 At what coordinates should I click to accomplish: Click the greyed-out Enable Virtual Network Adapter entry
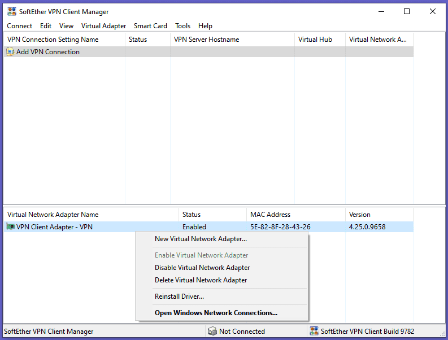point(222,255)
